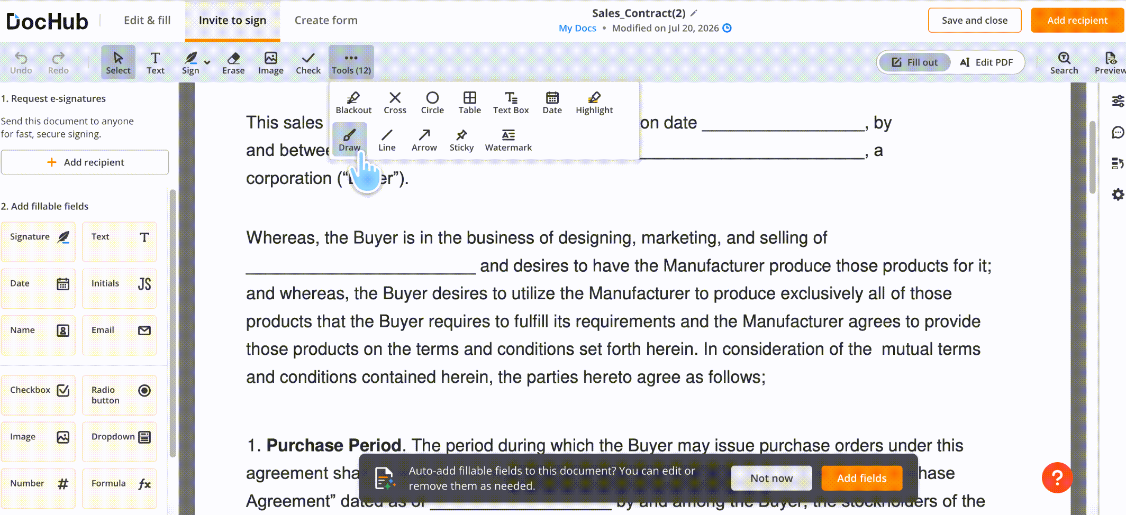Image resolution: width=1126 pixels, height=515 pixels.
Task: Select the Draw tool
Action: pyautogui.click(x=349, y=140)
